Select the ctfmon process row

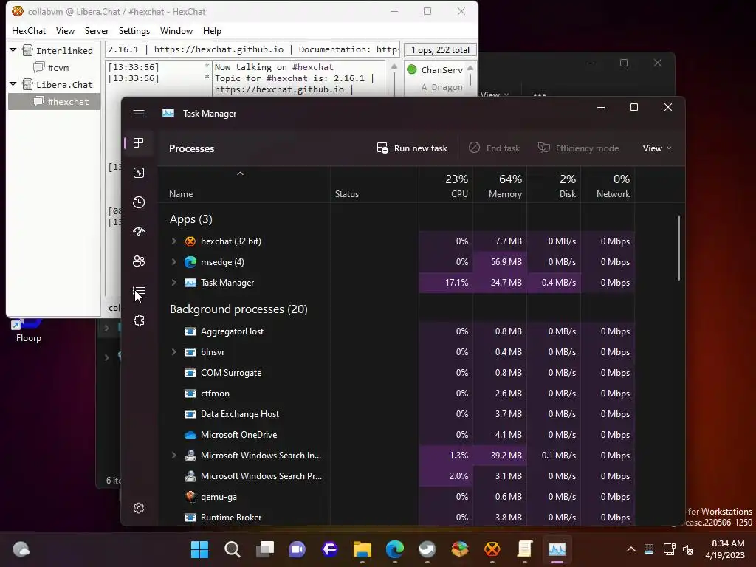396,394
